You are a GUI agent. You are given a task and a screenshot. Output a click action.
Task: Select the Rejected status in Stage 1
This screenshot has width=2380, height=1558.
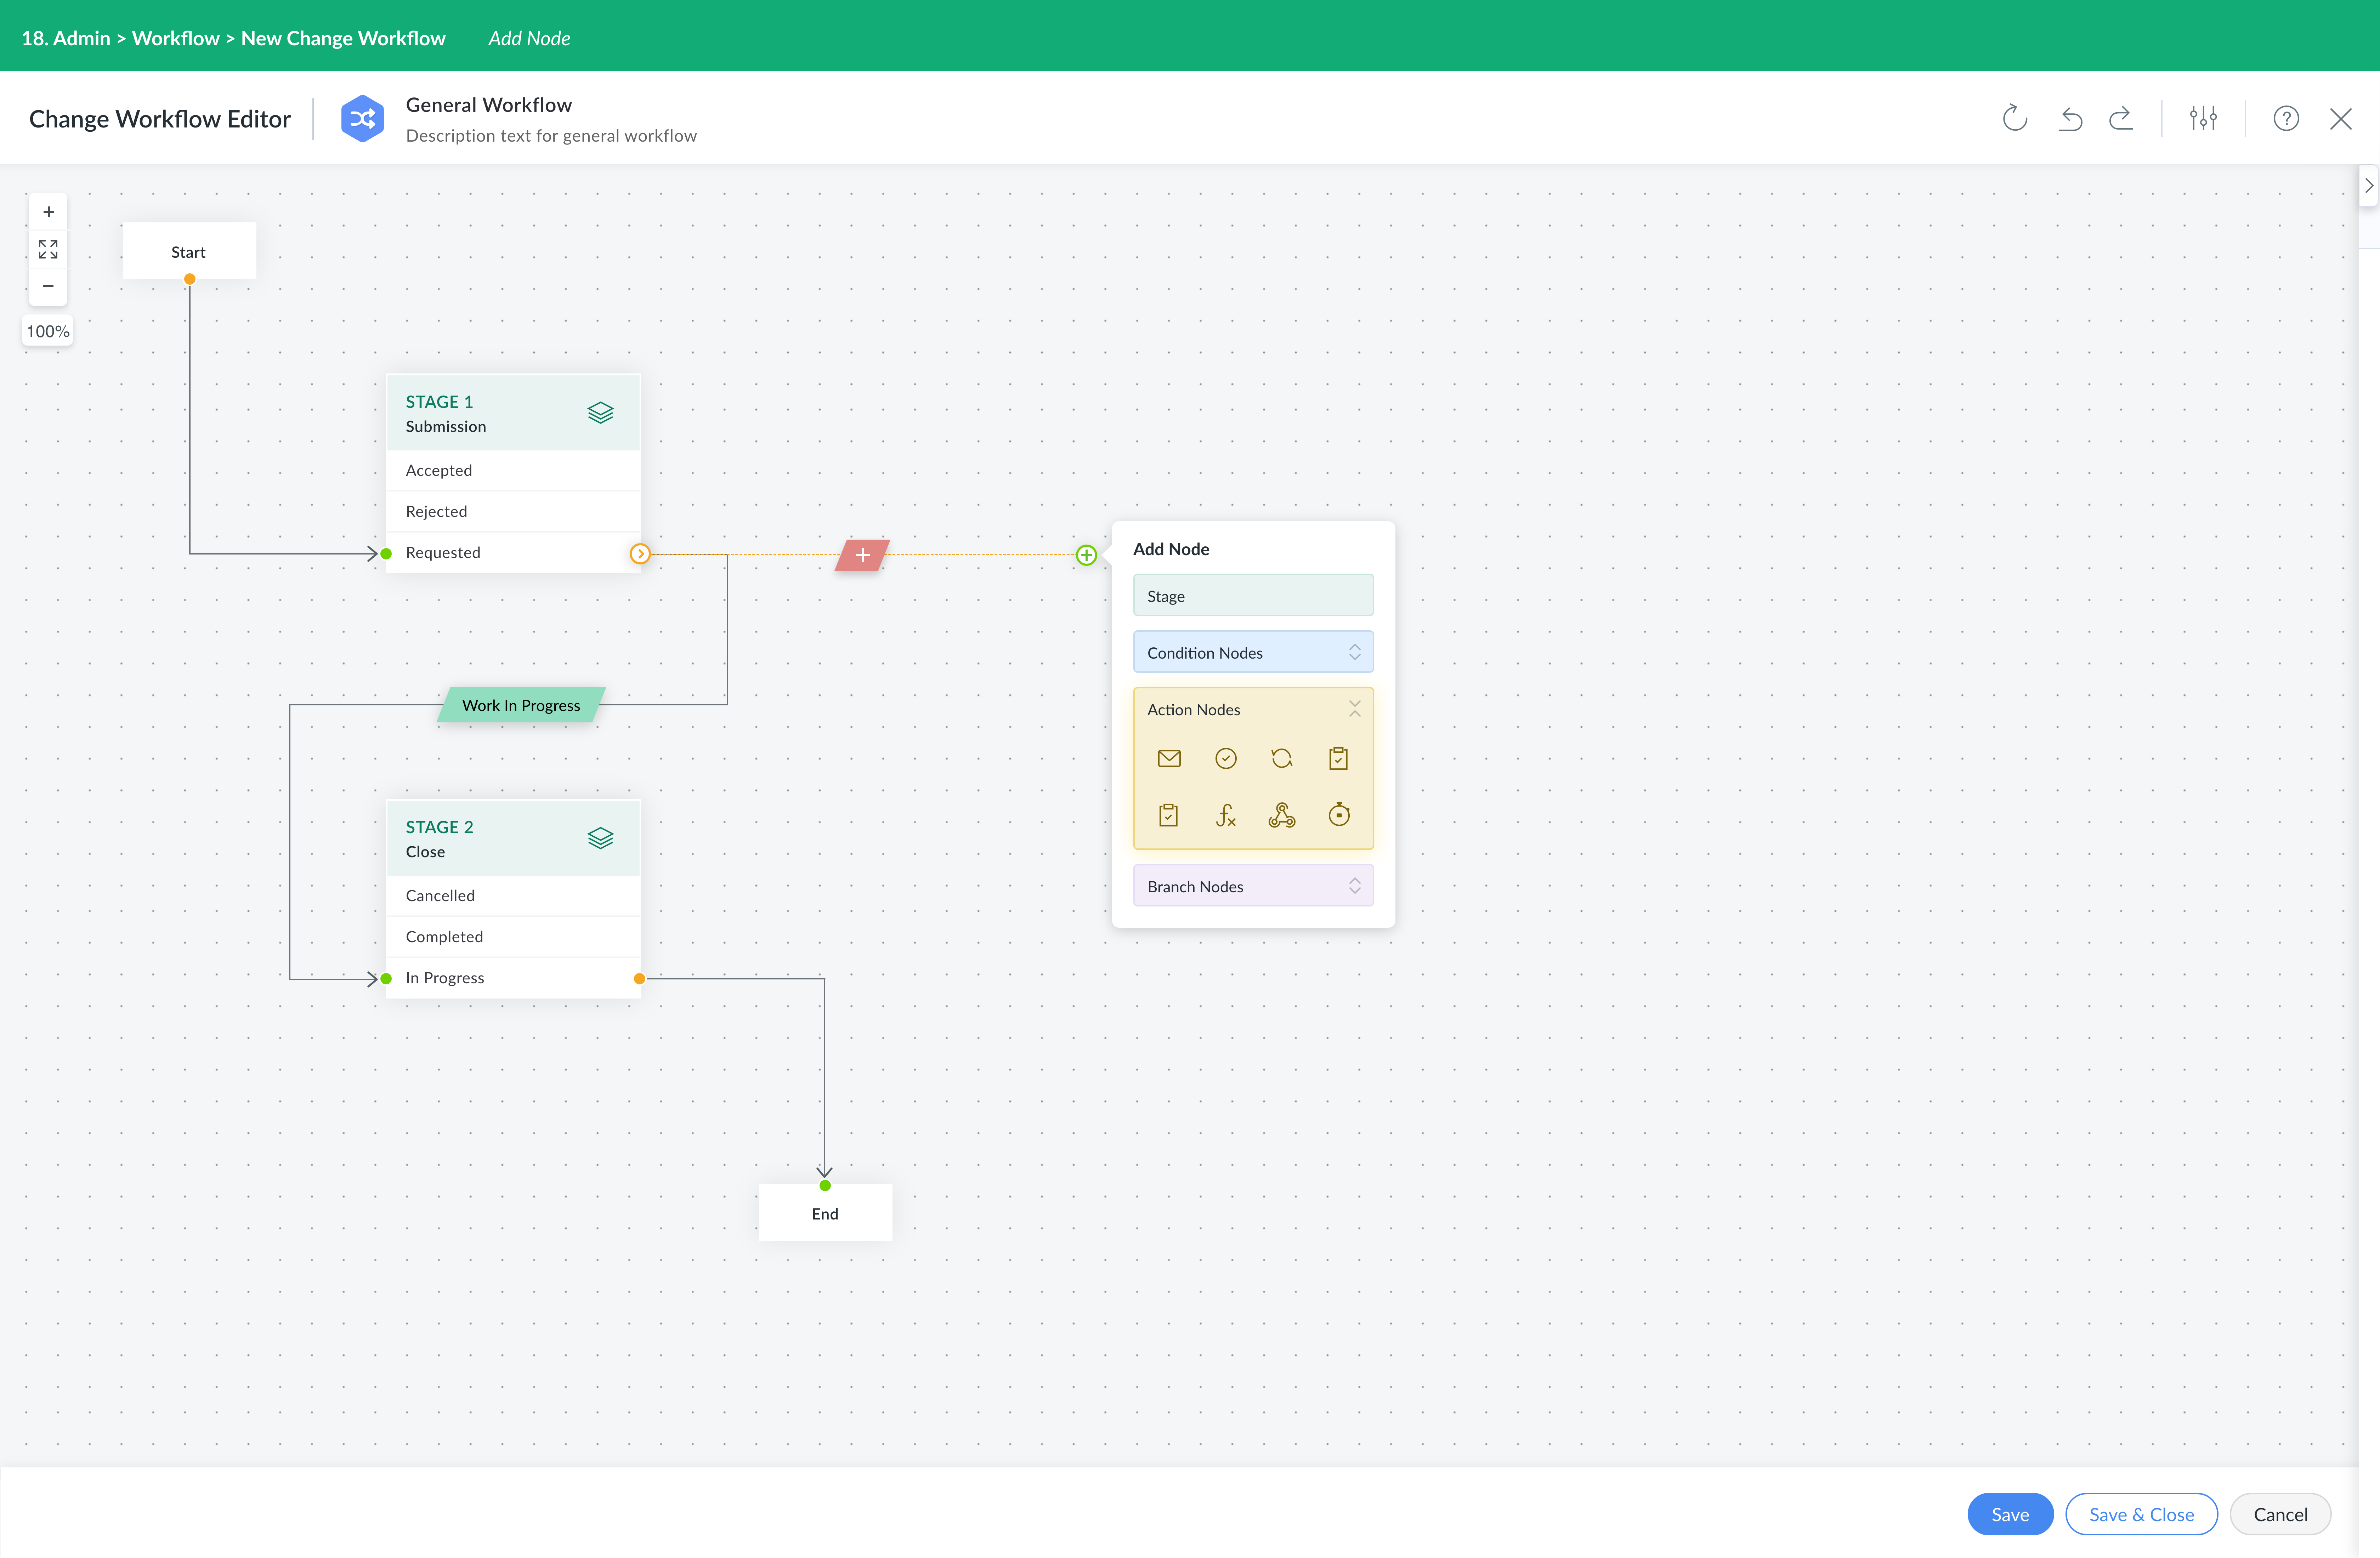pos(513,511)
